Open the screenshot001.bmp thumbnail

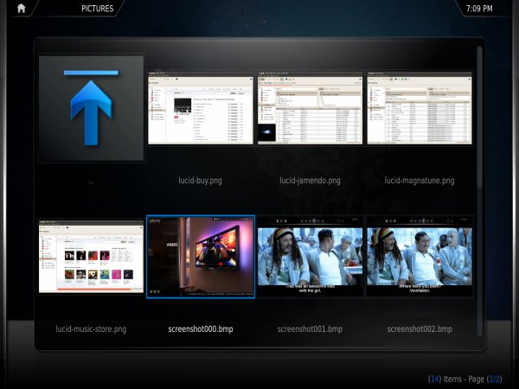click(x=310, y=257)
